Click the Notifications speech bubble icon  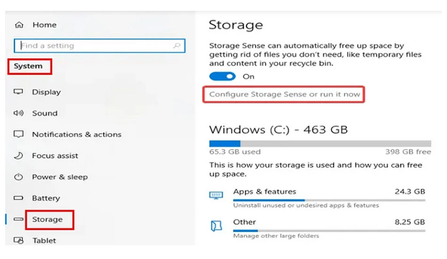point(18,134)
